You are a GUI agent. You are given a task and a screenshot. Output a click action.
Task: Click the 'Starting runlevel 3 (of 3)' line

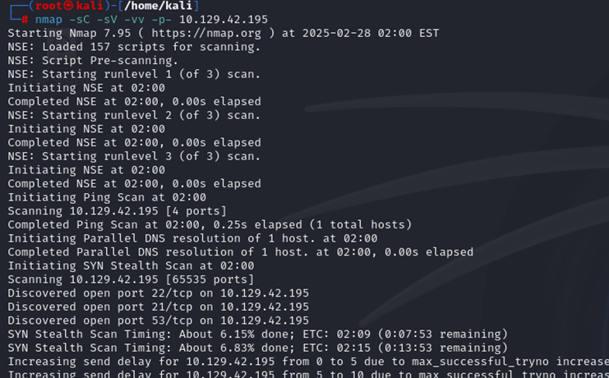point(134,156)
